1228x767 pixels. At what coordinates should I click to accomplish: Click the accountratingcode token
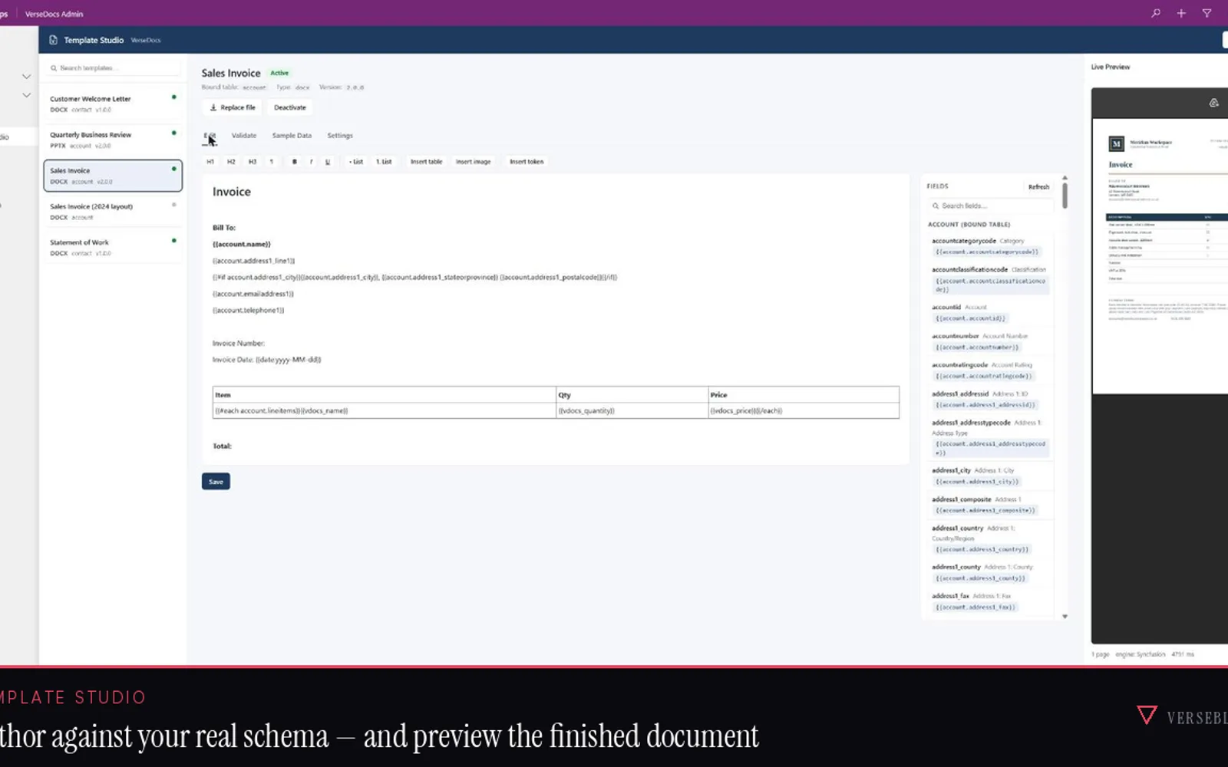click(984, 376)
